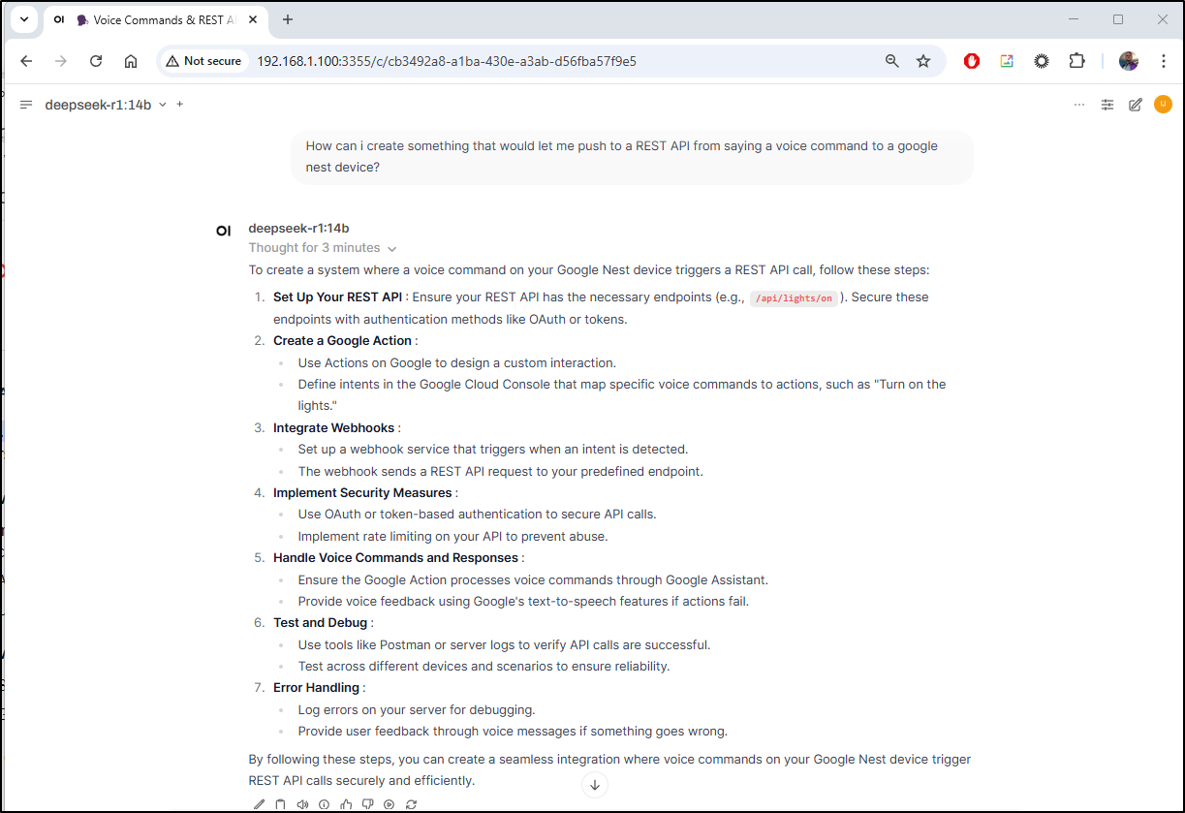Click the "Implement Security Measures" heading

[362, 493]
